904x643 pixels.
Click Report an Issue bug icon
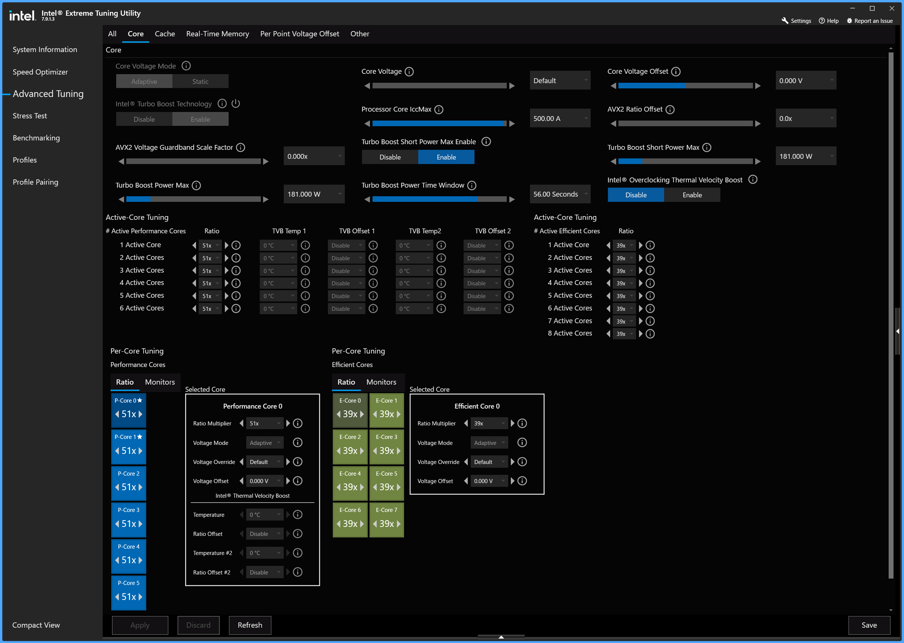849,21
